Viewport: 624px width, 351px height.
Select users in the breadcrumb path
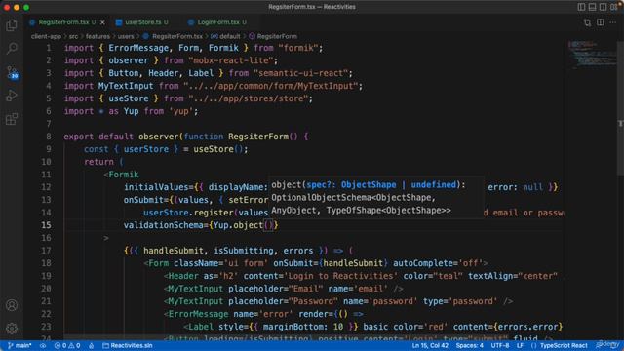(126, 36)
